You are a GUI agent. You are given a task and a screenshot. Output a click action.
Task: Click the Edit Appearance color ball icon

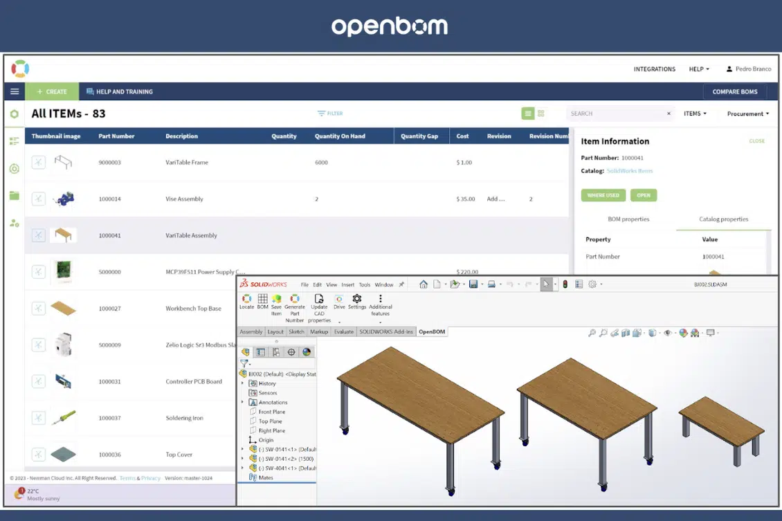(683, 333)
